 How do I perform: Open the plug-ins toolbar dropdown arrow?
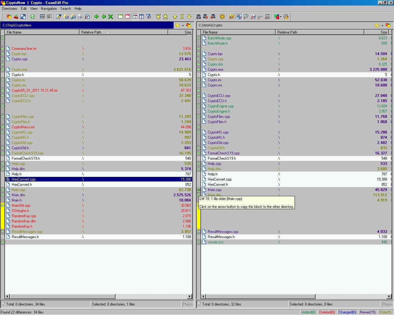pos(281,17)
